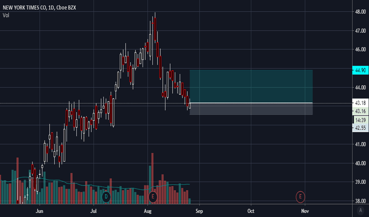This screenshot has width=369, height=217.
Task: Click the Jul label on time axis
Action: (93, 211)
